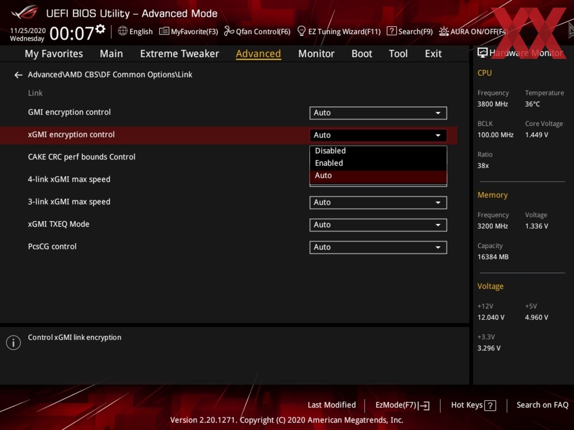
Task: Click memory capacity 16384 MB
Action: click(x=493, y=257)
